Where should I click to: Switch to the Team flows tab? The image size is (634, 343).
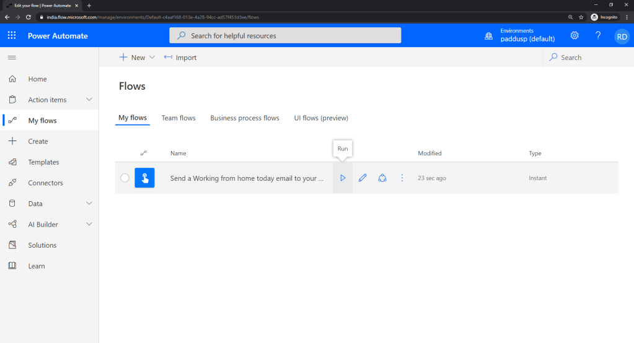pos(178,118)
